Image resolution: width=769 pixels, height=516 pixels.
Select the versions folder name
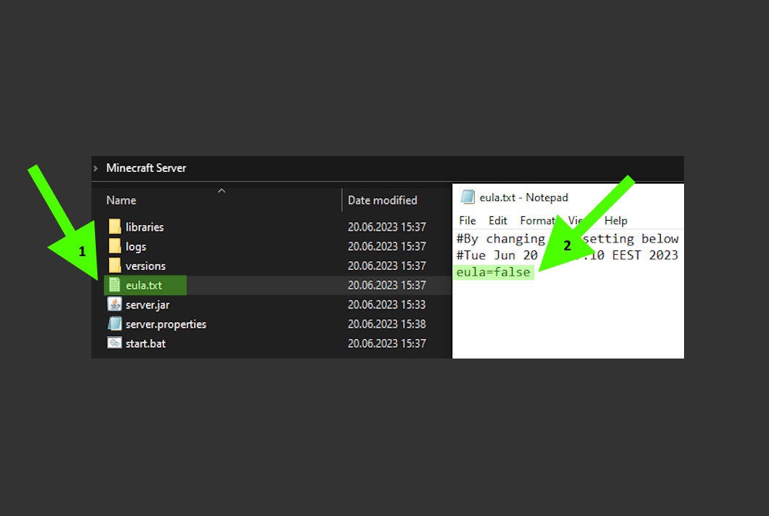[x=146, y=266]
